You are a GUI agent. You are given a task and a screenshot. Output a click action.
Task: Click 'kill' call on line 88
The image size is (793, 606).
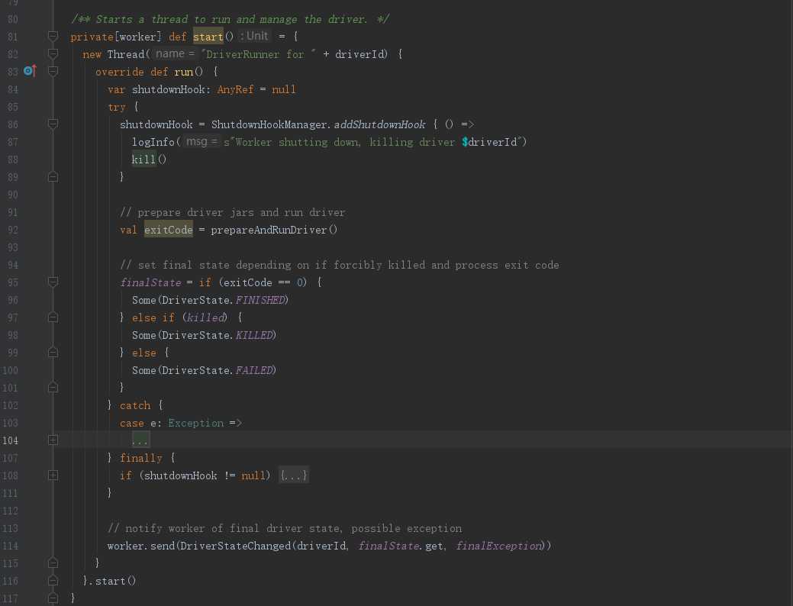(143, 160)
